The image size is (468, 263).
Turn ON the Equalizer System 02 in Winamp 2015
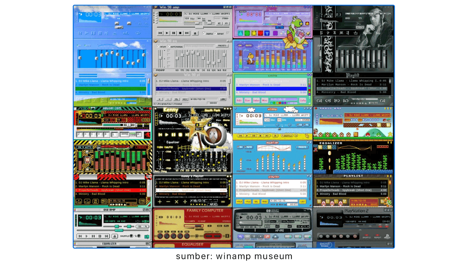[x=80, y=147]
